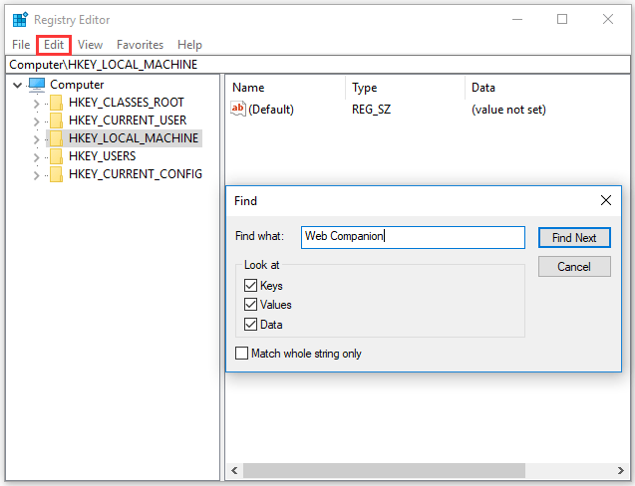Select the (Default) value name
Viewport: 635px width, 486px height.
pos(271,110)
